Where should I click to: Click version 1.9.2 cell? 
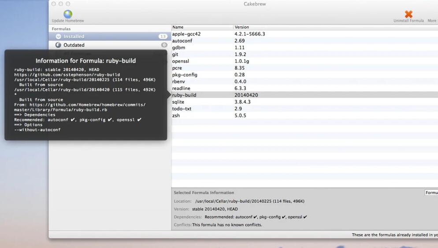(x=240, y=55)
